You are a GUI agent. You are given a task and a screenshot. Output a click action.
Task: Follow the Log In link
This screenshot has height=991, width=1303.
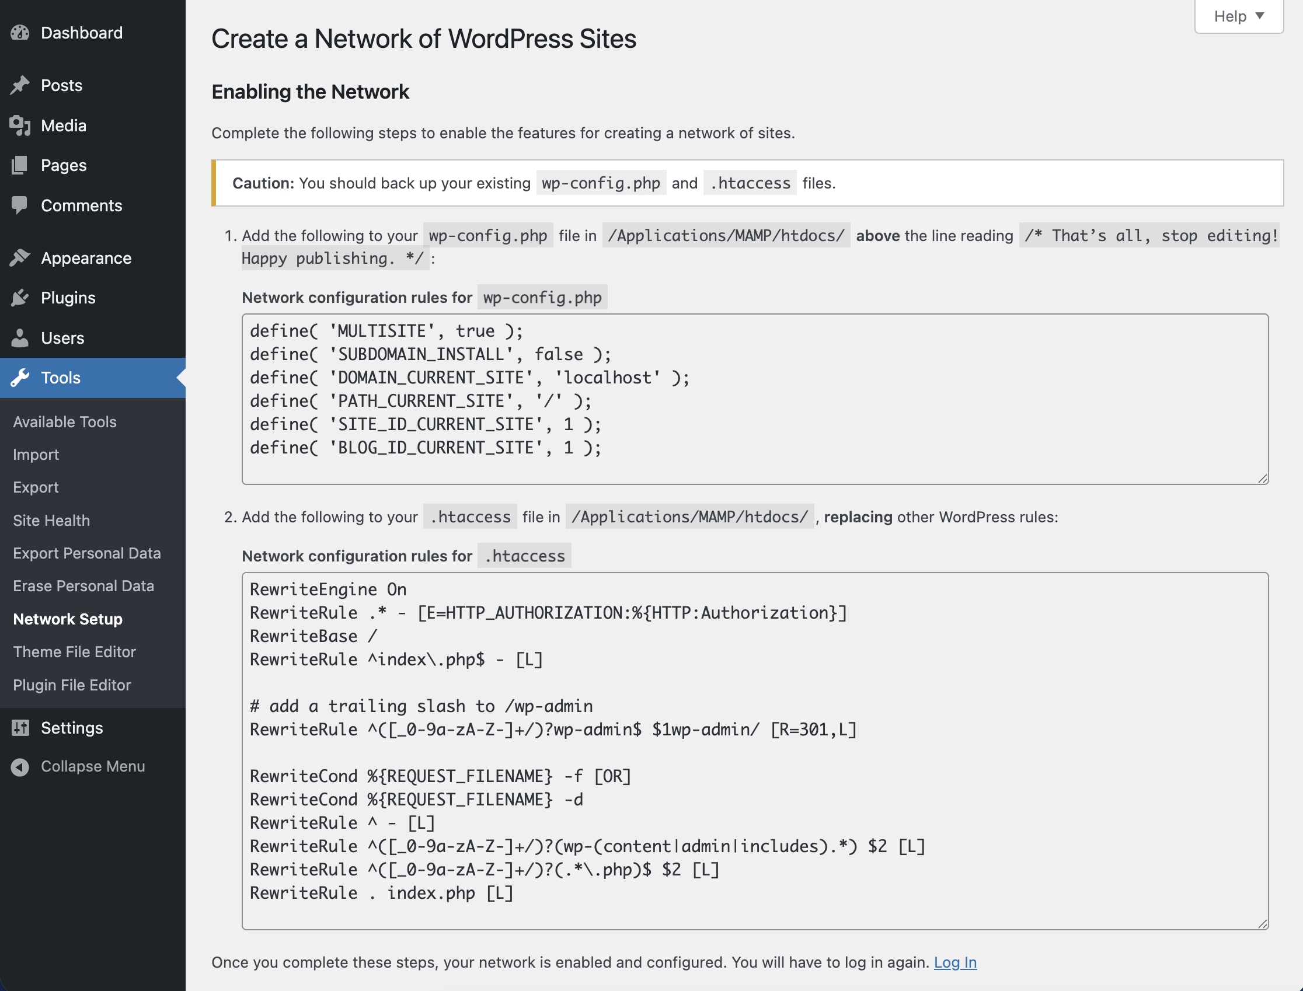(x=955, y=962)
